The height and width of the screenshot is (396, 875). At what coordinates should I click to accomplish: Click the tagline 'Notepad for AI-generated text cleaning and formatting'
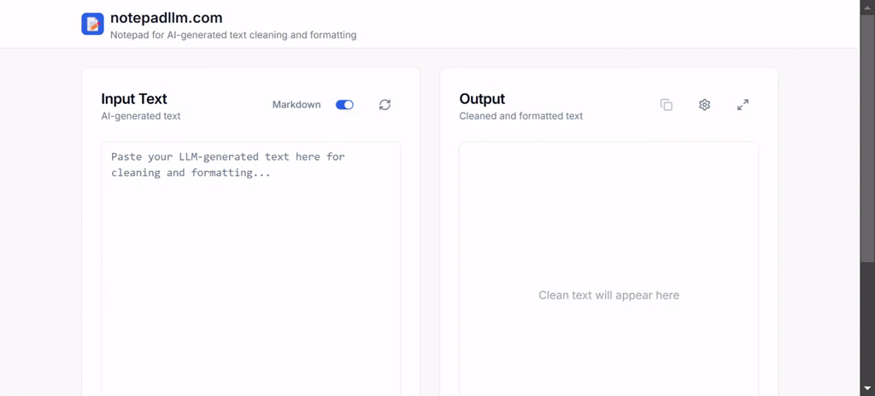[233, 35]
